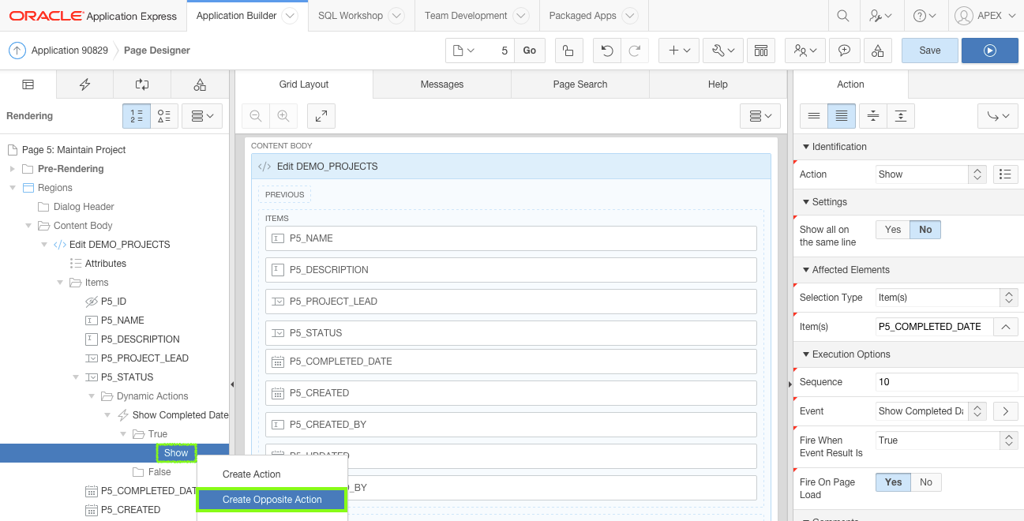Open the SQL Workshop dropdown arrow
The width and height of the screenshot is (1024, 521).
coord(396,16)
